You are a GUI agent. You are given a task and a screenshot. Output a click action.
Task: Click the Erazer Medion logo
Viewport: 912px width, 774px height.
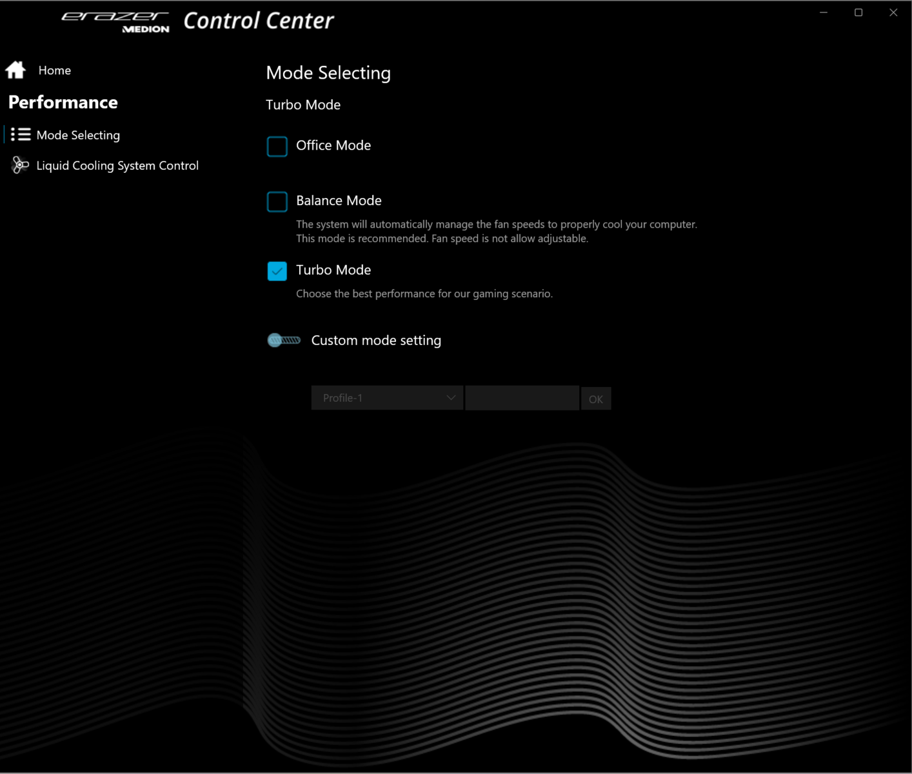(x=115, y=21)
